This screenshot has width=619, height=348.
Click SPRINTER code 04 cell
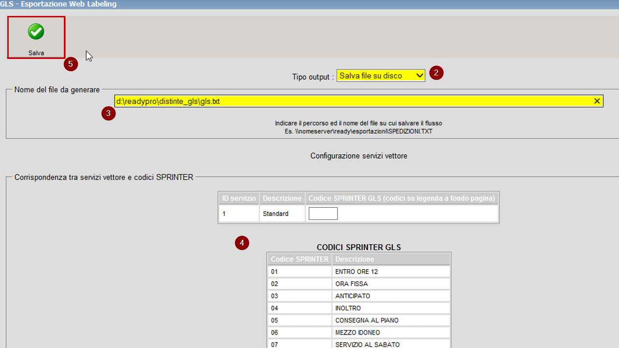click(300, 308)
